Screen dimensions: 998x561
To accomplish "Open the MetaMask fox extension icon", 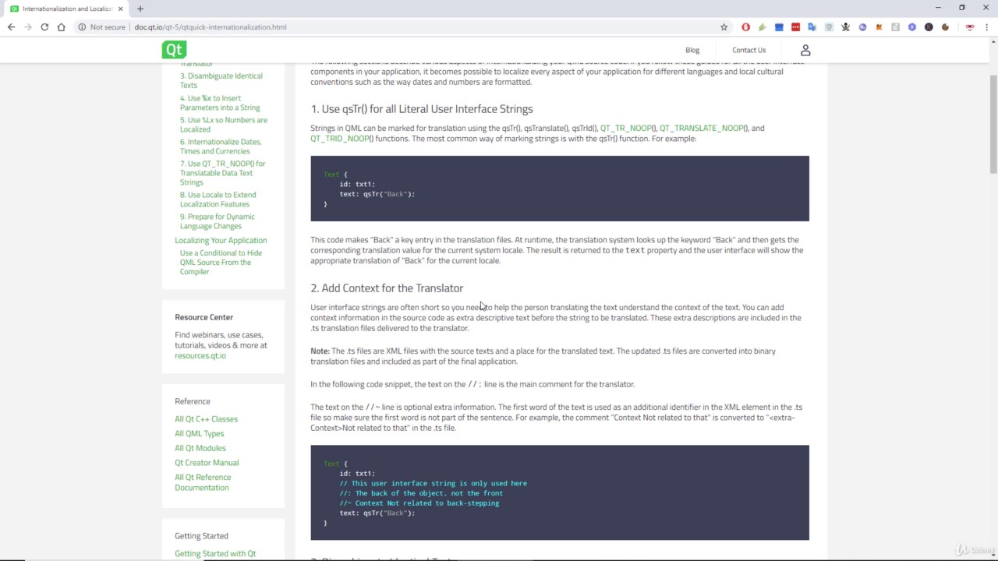I will (x=879, y=27).
